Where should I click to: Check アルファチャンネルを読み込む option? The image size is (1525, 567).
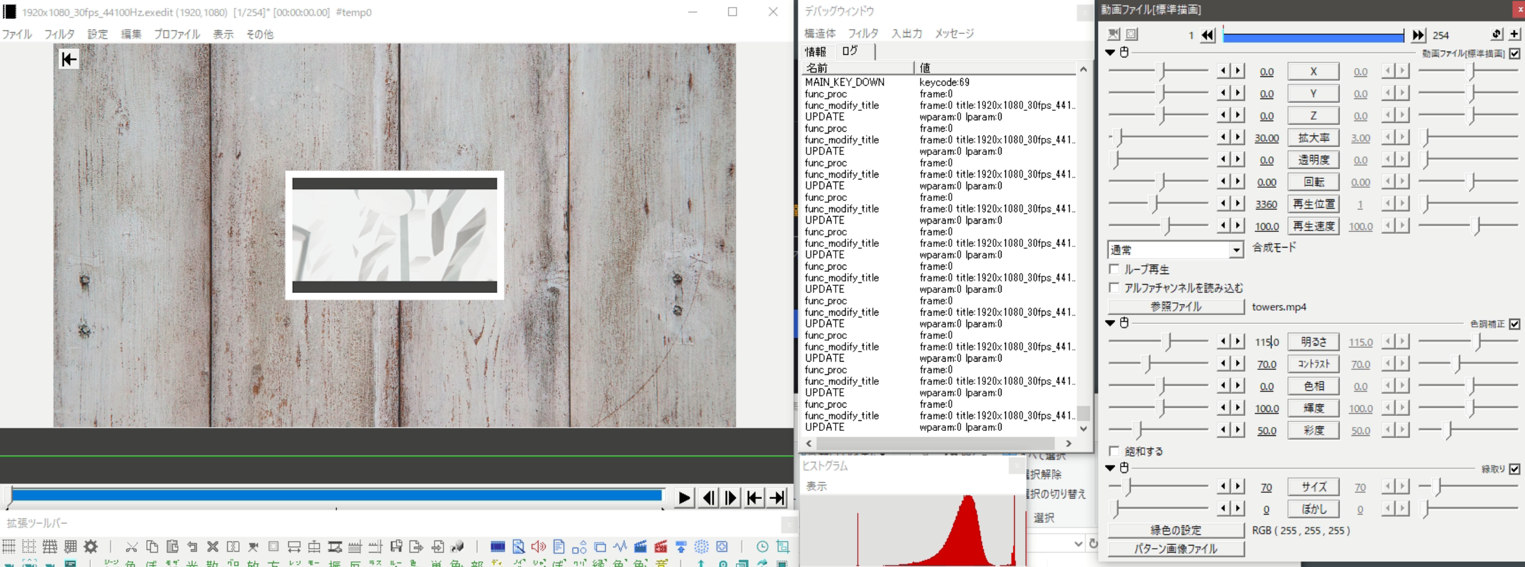1114,288
